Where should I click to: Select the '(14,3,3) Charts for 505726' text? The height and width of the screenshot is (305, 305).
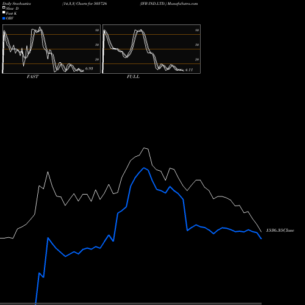click(x=85, y=4)
